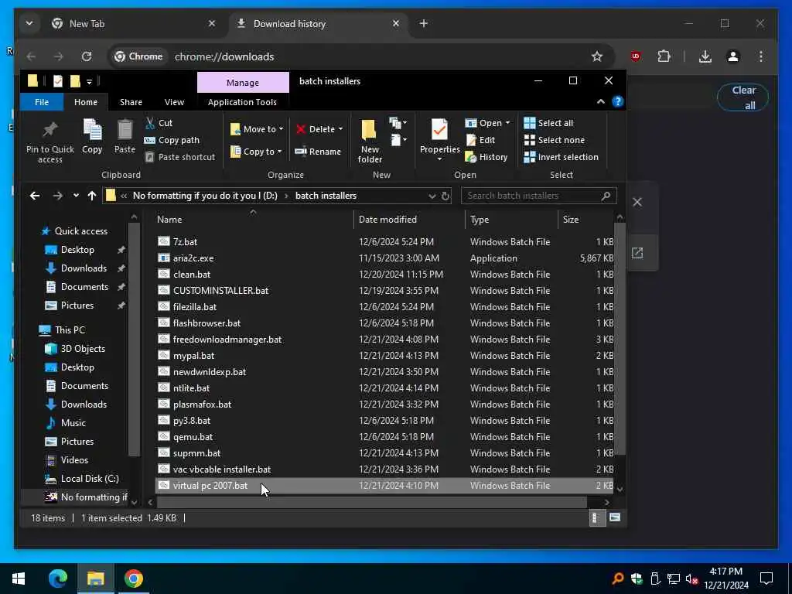Click the Search batch installers field

[538, 196]
